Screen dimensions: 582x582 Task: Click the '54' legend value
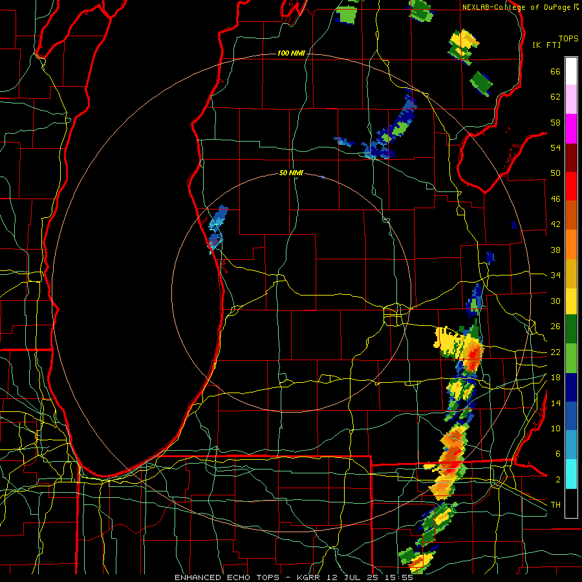tap(555, 147)
